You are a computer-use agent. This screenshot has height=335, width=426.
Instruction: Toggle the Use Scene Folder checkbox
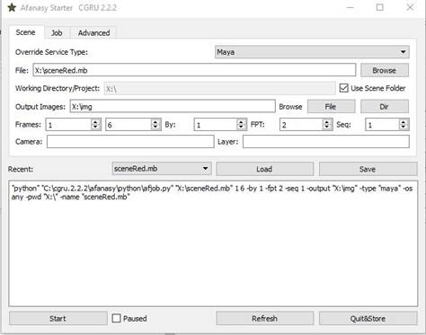(x=343, y=88)
